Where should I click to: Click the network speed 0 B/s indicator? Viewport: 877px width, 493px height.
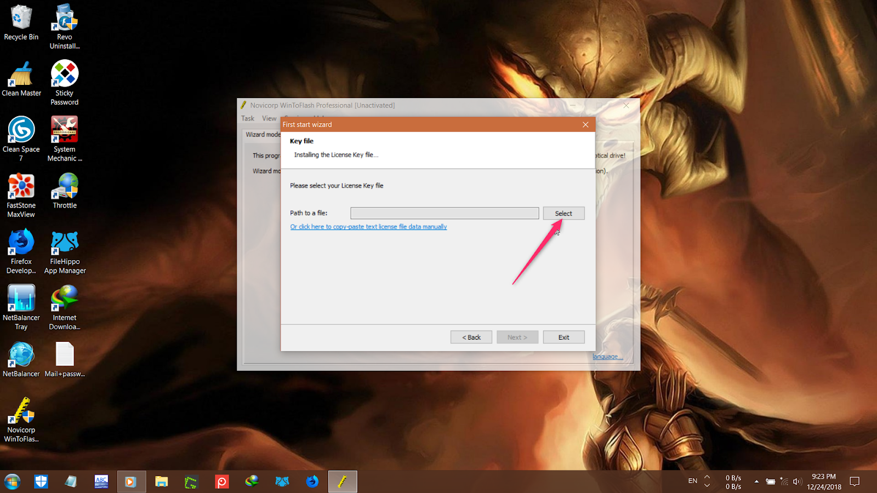pos(733,482)
